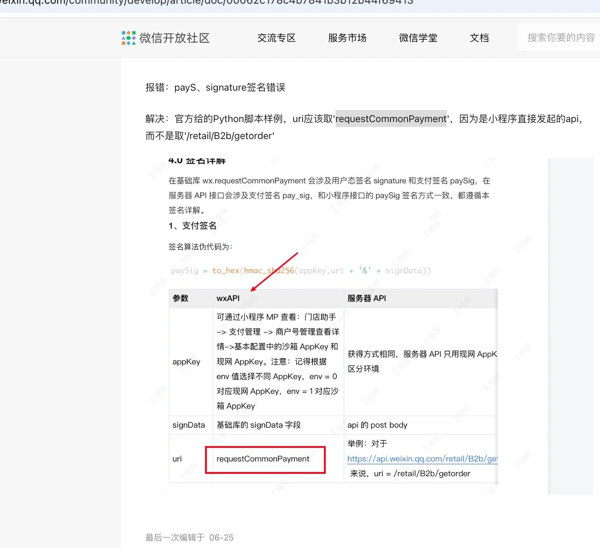Click the 1、支付签名 heading
Viewport: 600px width, 548px height.
click(192, 226)
